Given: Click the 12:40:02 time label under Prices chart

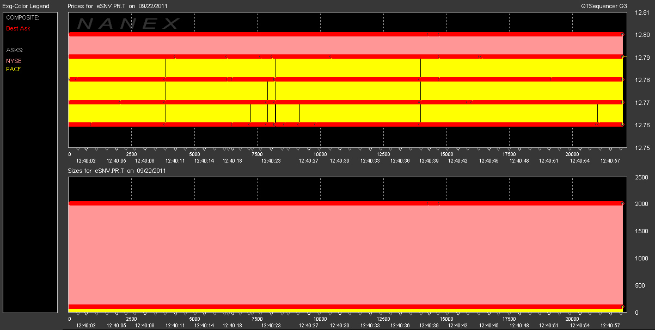Looking at the screenshot, I should point(86,160).
